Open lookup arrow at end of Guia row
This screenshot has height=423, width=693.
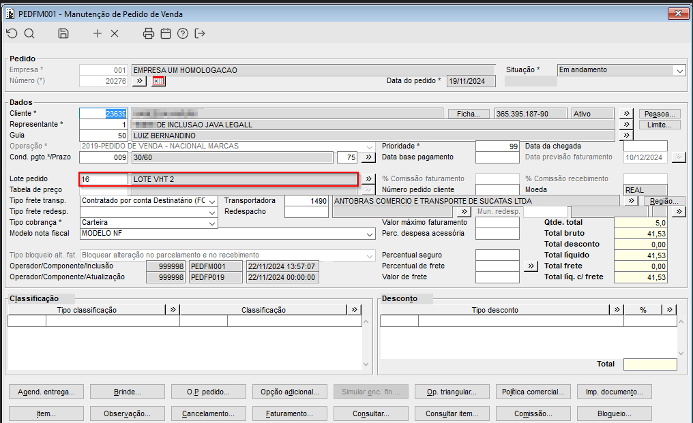pos(626,135)
